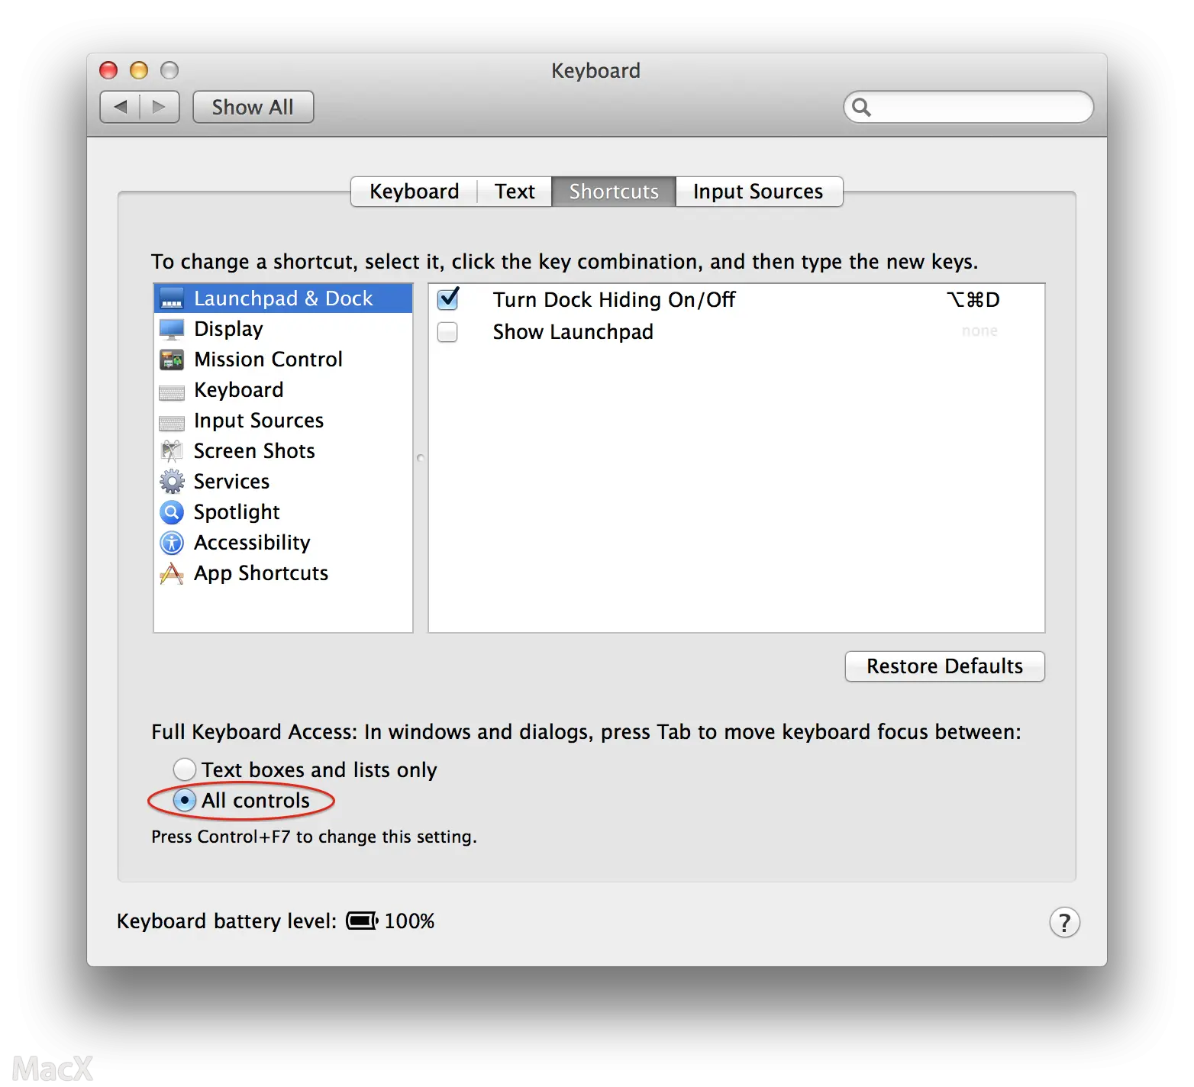Enable the Show Launchpad checkbox

pos(447,332)
